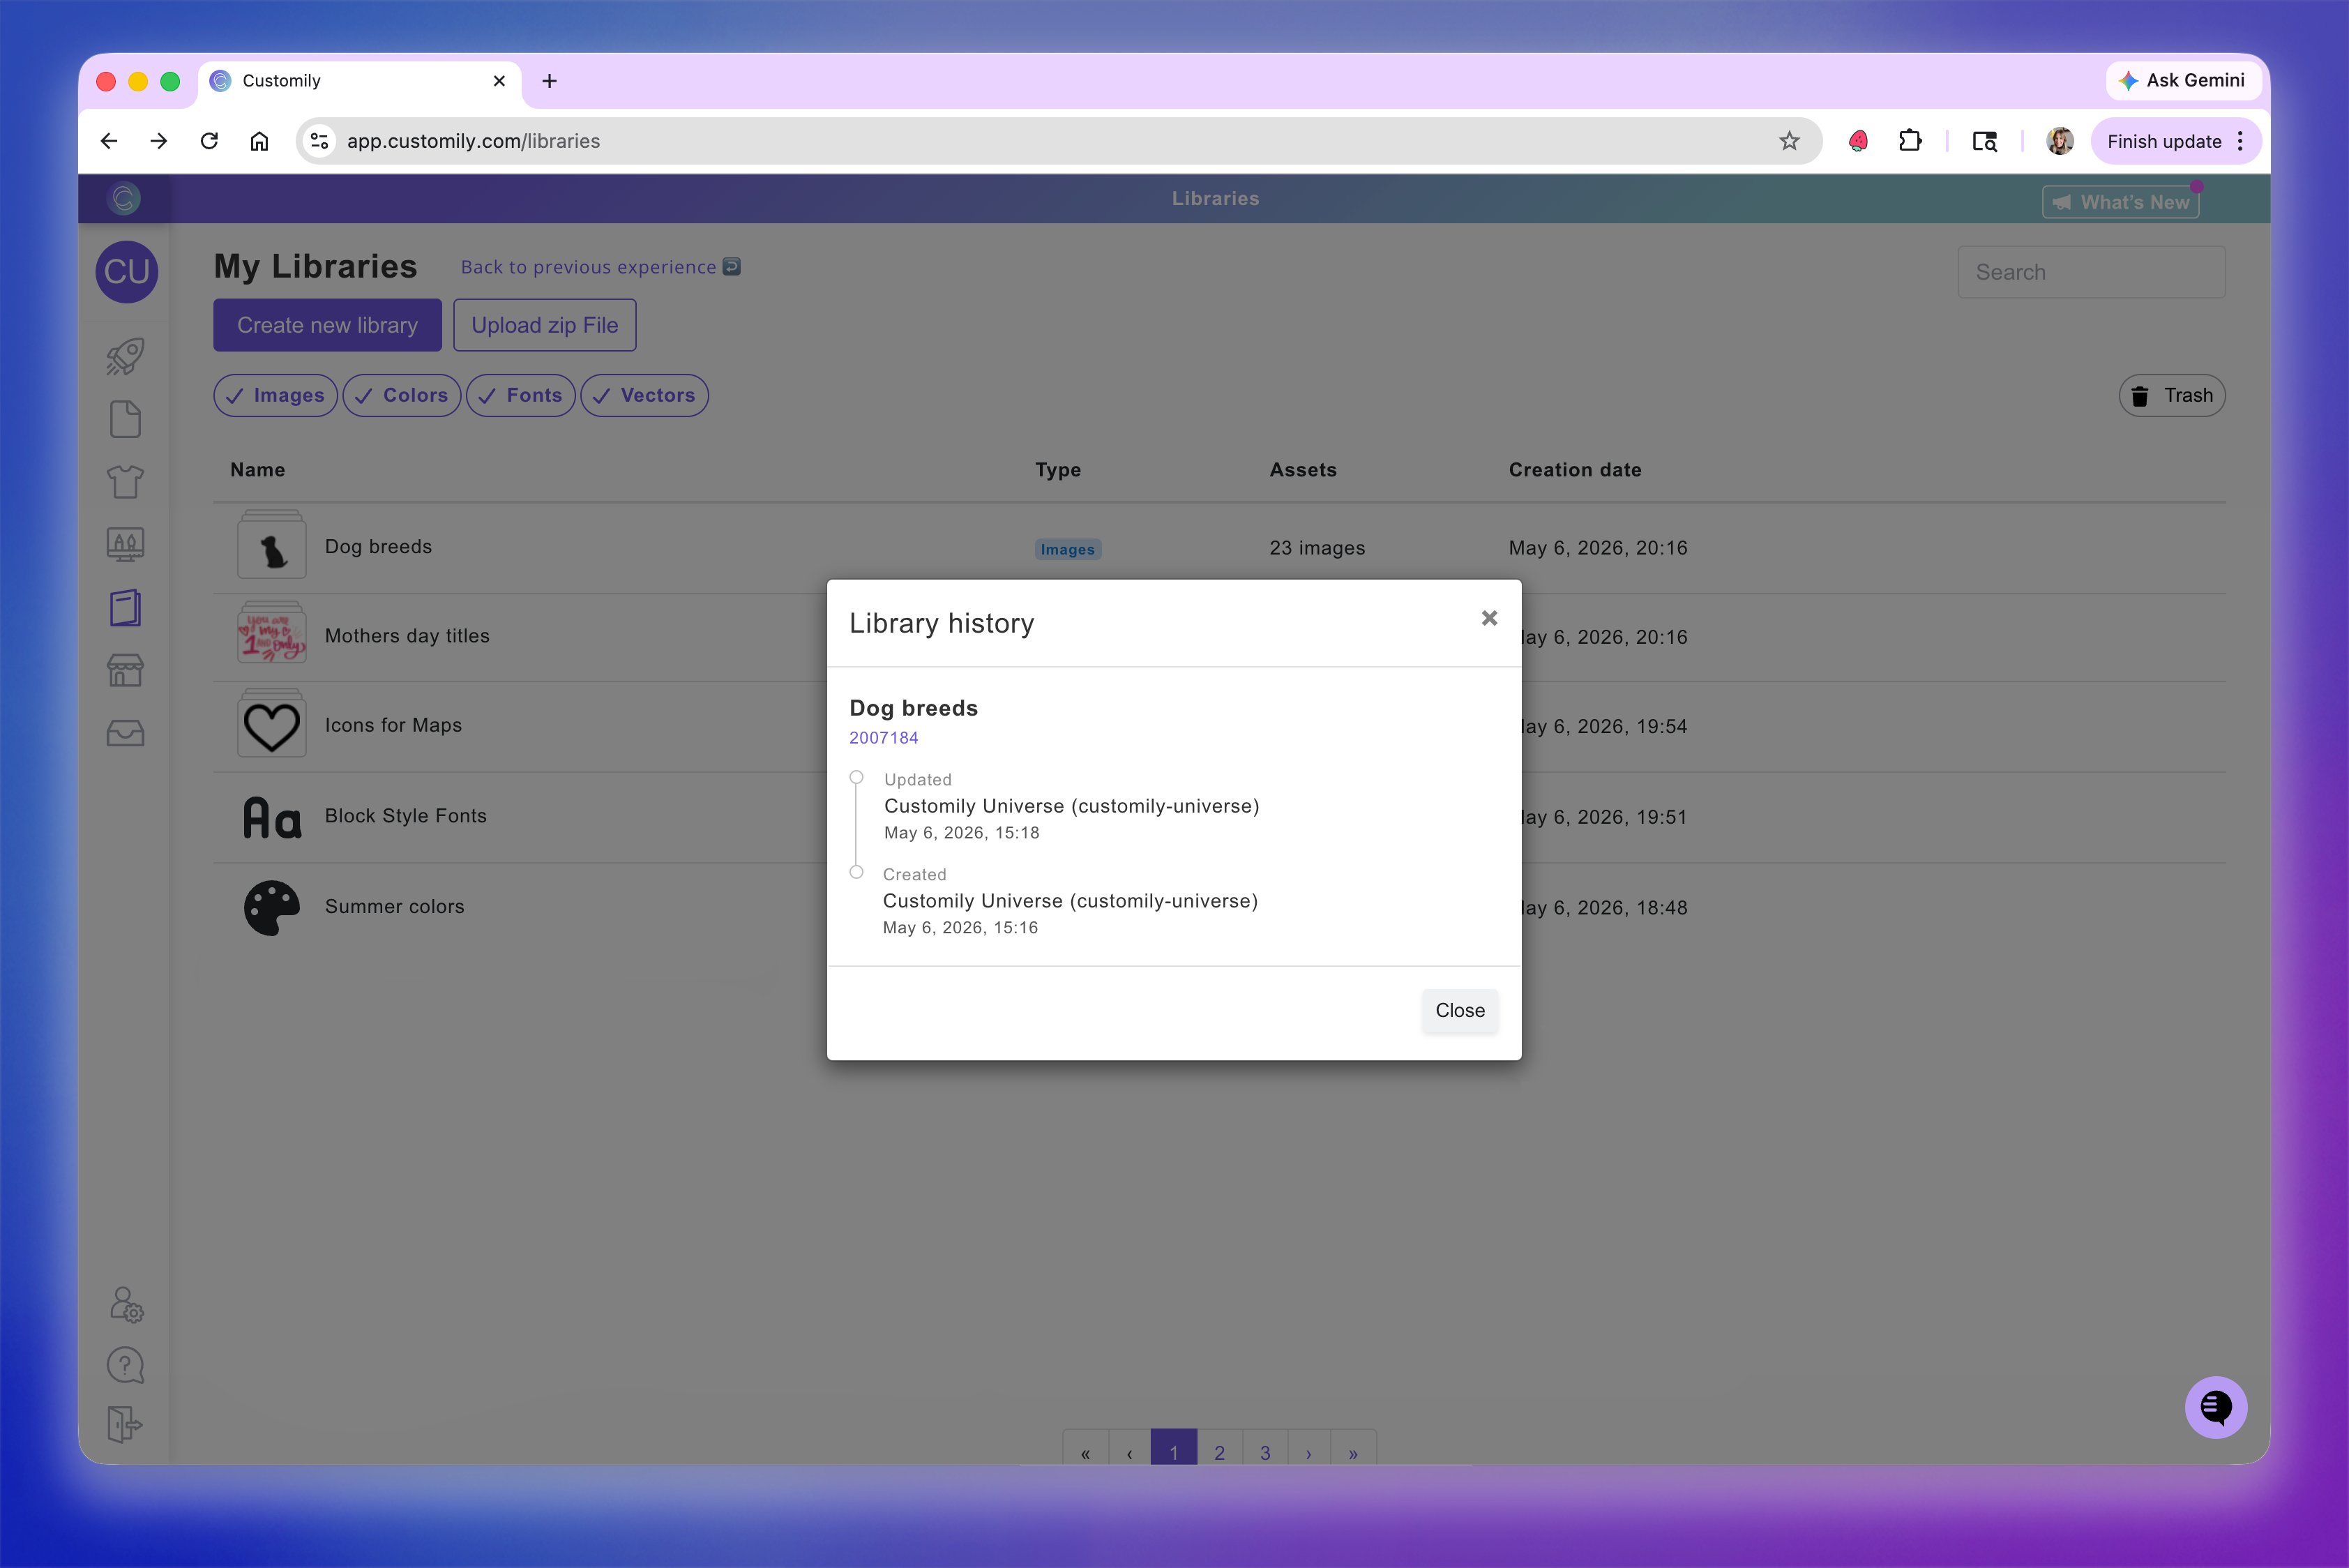The height and width of the screenshot is (1568, 2349).
Task: Open a new browser tab with plus
Action: tap(549, 81)
